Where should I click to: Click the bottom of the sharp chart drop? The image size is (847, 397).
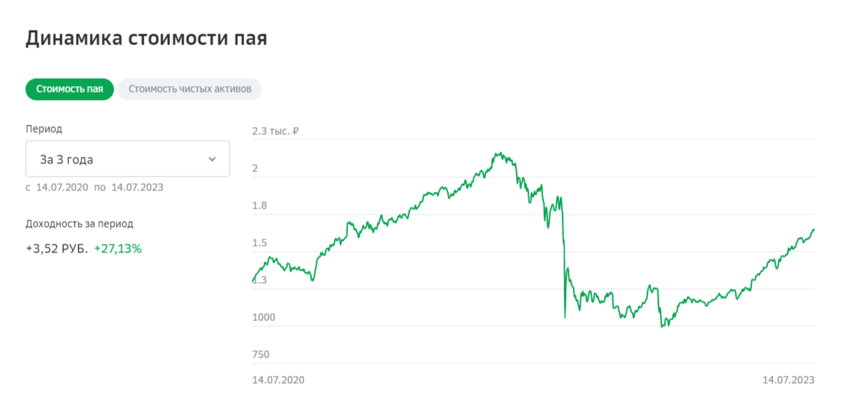pos(565,317)
